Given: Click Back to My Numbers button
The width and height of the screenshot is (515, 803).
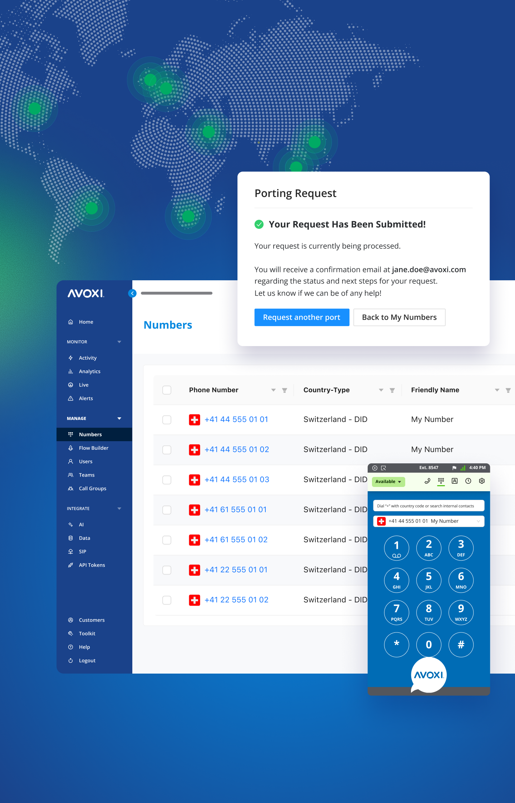Looking at the screenshot, I should click(399, 317).
